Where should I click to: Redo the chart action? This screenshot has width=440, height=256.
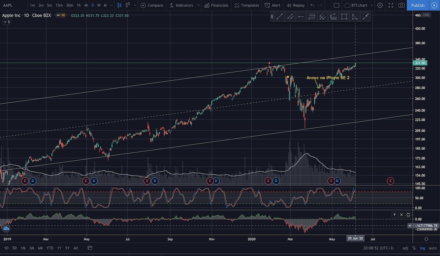[x=320, y=5]
